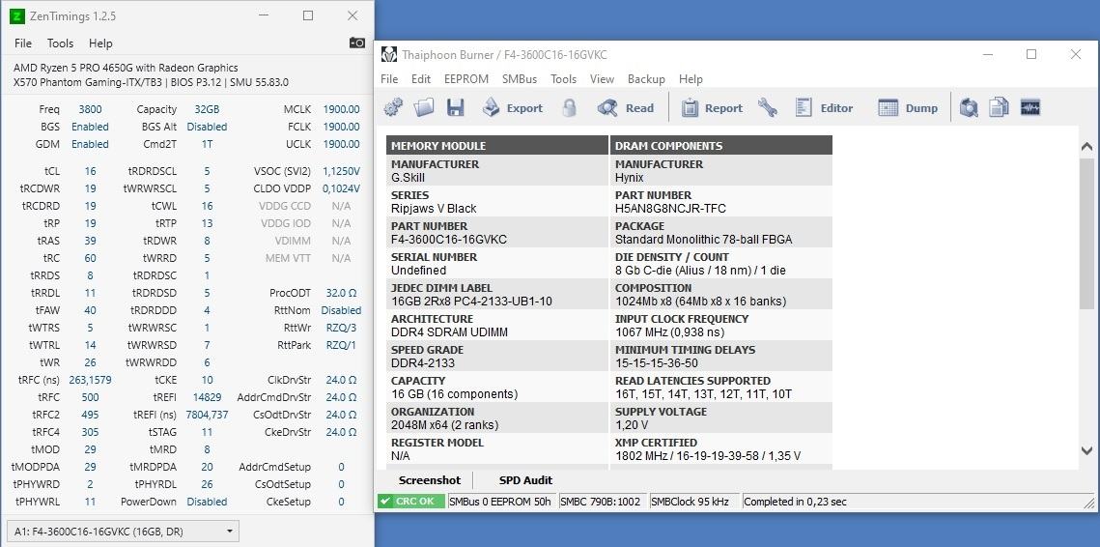Click the ZenTimings green Z app icon
Image resolution: width=1100 pixels, height=547 pixels.
(17, 15)
